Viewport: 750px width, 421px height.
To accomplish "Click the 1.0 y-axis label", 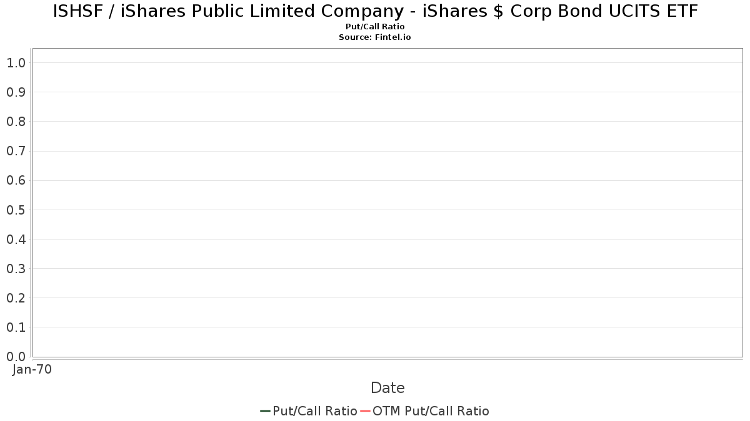I will click(16, 63).
